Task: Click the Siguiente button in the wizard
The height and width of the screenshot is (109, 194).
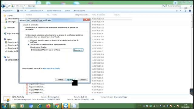Action: point(71,80)
